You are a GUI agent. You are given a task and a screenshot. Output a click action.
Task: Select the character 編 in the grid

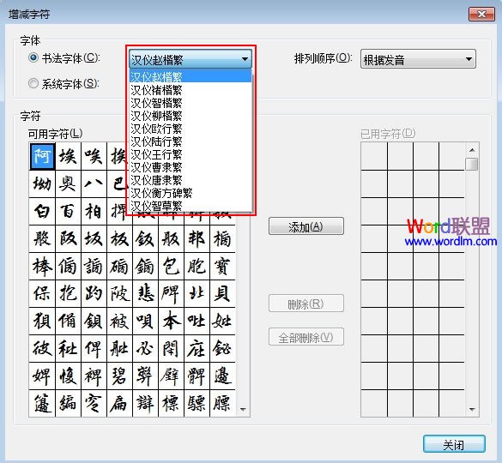pyautogui.click(x=68, y=404)
